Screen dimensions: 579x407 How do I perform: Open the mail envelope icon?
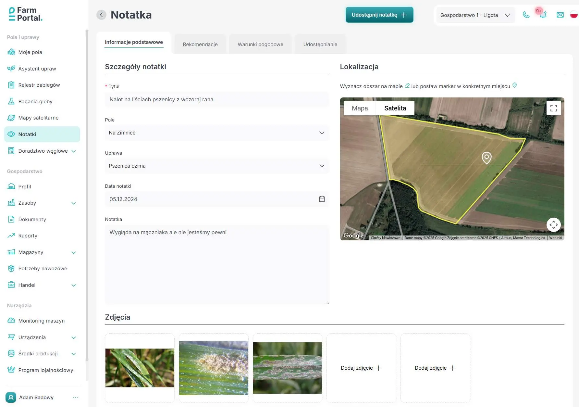(560, 15)
